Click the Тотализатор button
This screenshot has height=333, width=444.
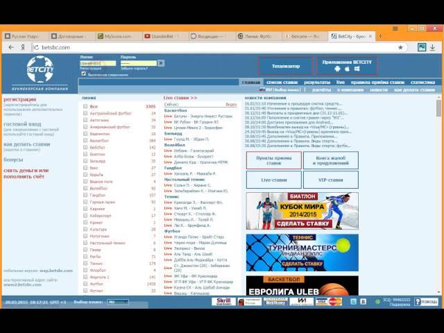(x=286, y=66)
